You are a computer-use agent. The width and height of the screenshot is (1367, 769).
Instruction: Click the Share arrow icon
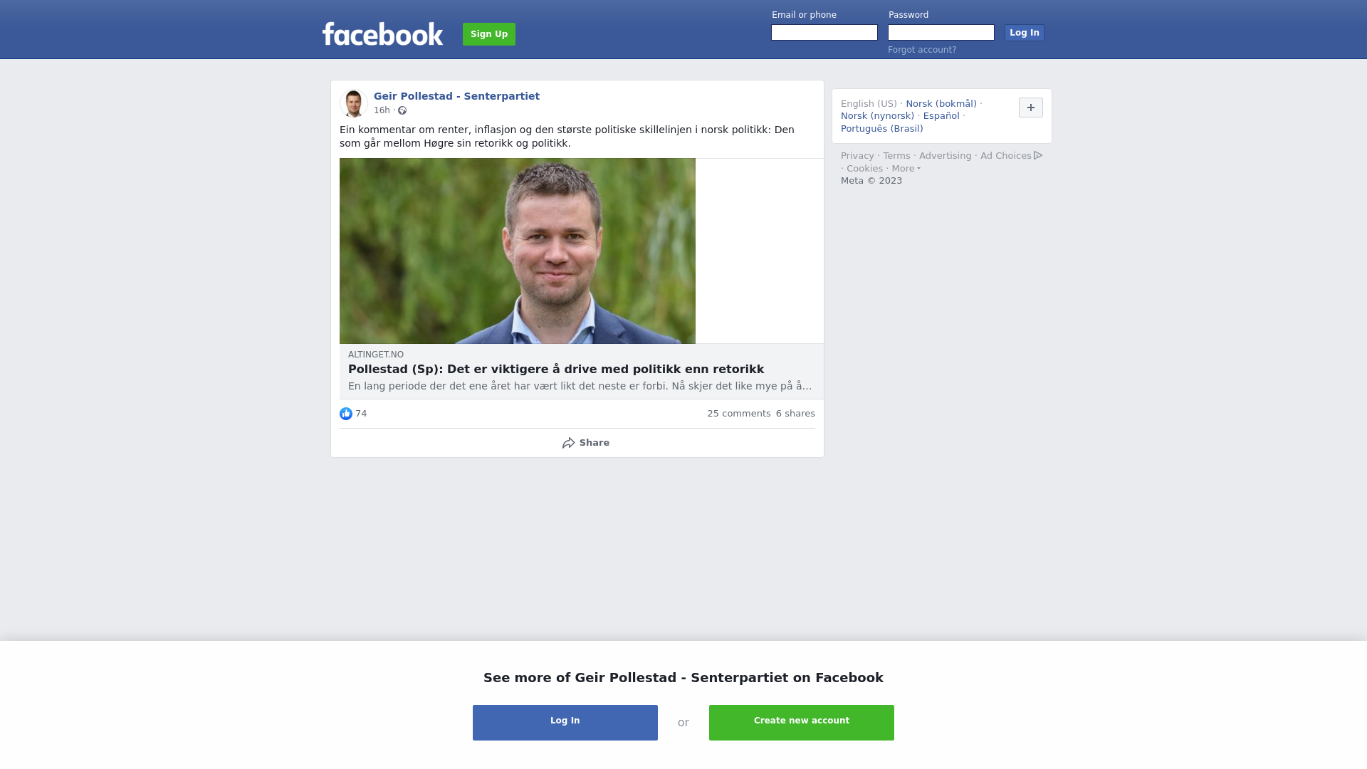568,443
